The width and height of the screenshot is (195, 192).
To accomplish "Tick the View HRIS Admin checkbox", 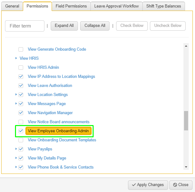I will point(21,68).
